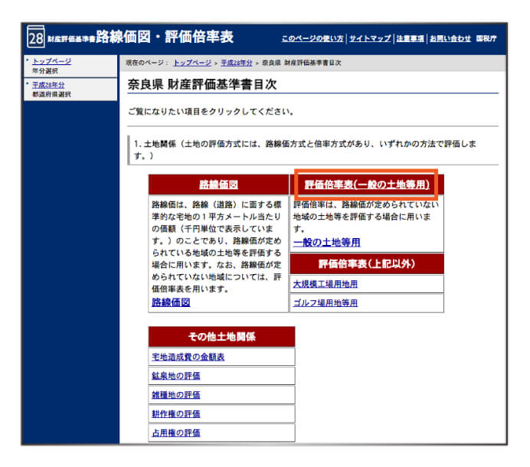Open the ゴルフ場用地等用 link

tap(326, 303)
